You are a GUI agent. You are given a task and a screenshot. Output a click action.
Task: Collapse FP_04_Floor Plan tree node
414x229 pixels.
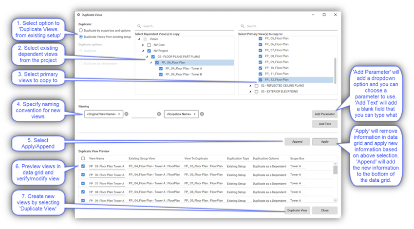[x=151, y=62]
